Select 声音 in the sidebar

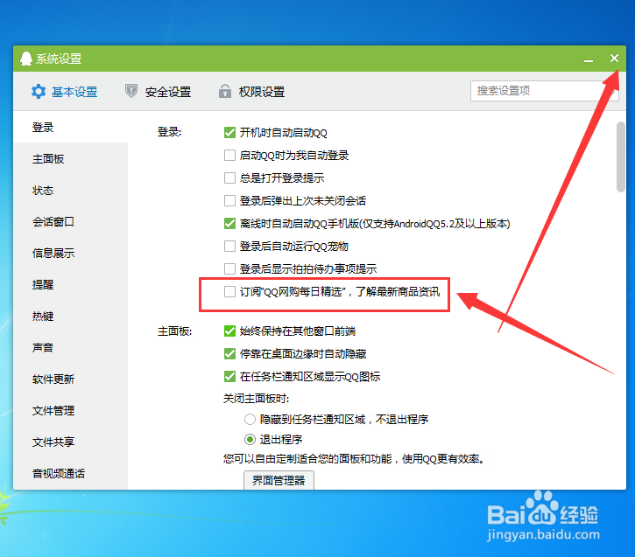point(70,348)
